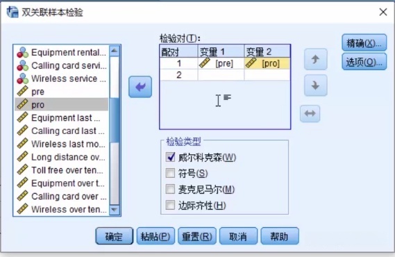Select Calling card over ... variable
Viewport: 395px width, 257px height.
click(x=62, y=197)
